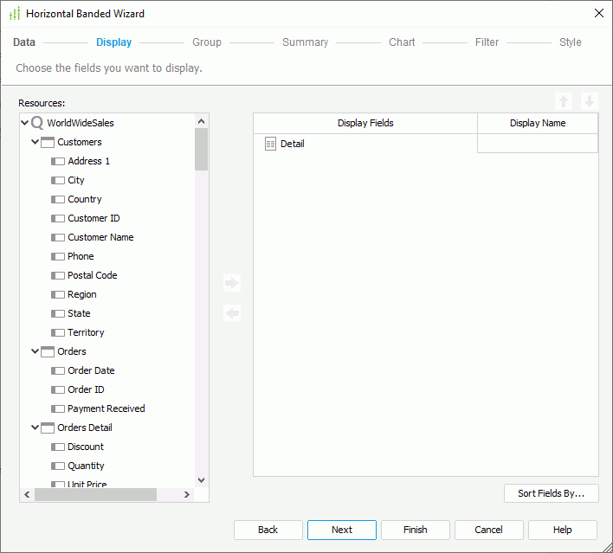613x553 pixels.
Task: Collapse the WorldWideSales tree node
Action: 25,123
